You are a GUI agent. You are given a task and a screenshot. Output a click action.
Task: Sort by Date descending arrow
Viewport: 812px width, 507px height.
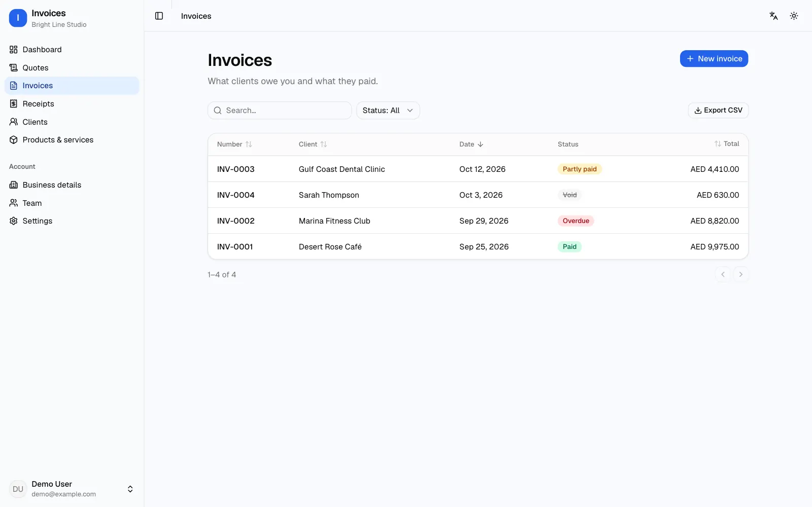(480, 144)
